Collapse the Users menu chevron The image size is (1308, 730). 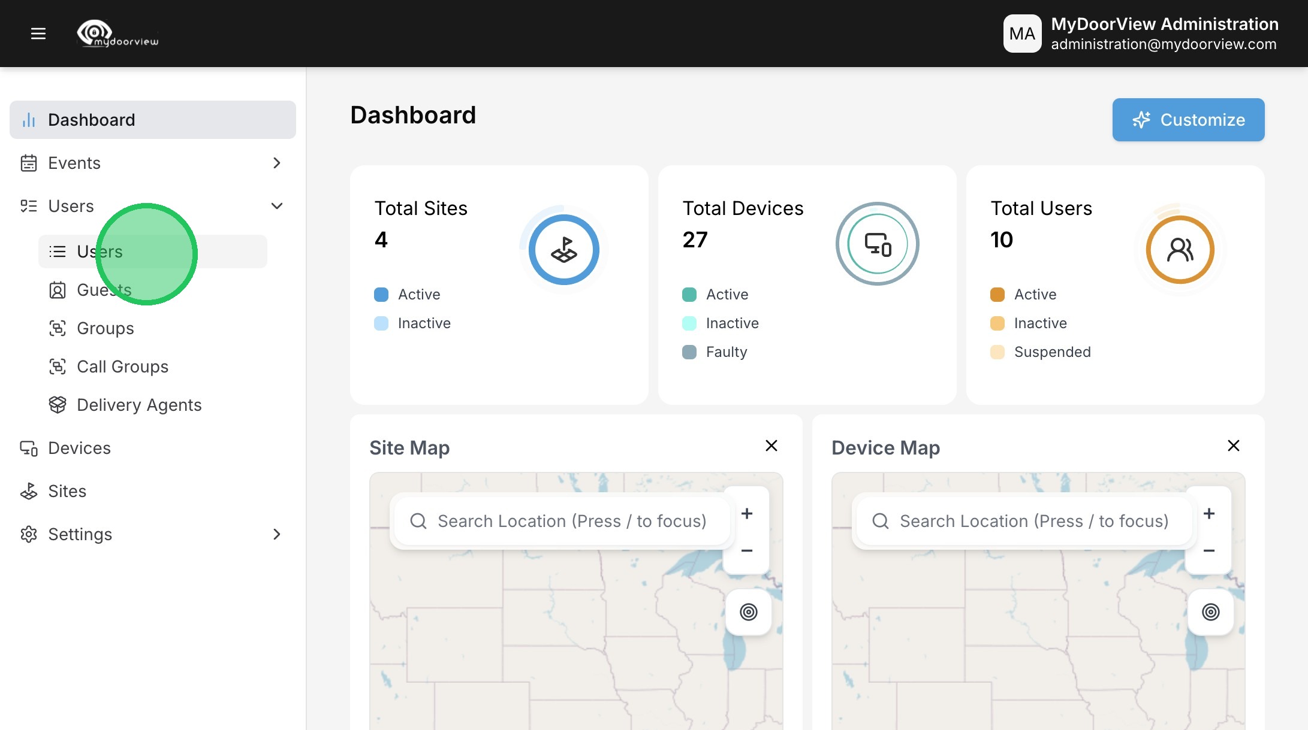[276, 206]
